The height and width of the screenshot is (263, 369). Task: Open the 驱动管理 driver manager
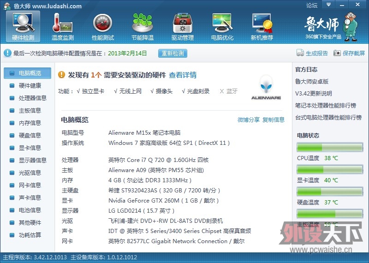182,26
